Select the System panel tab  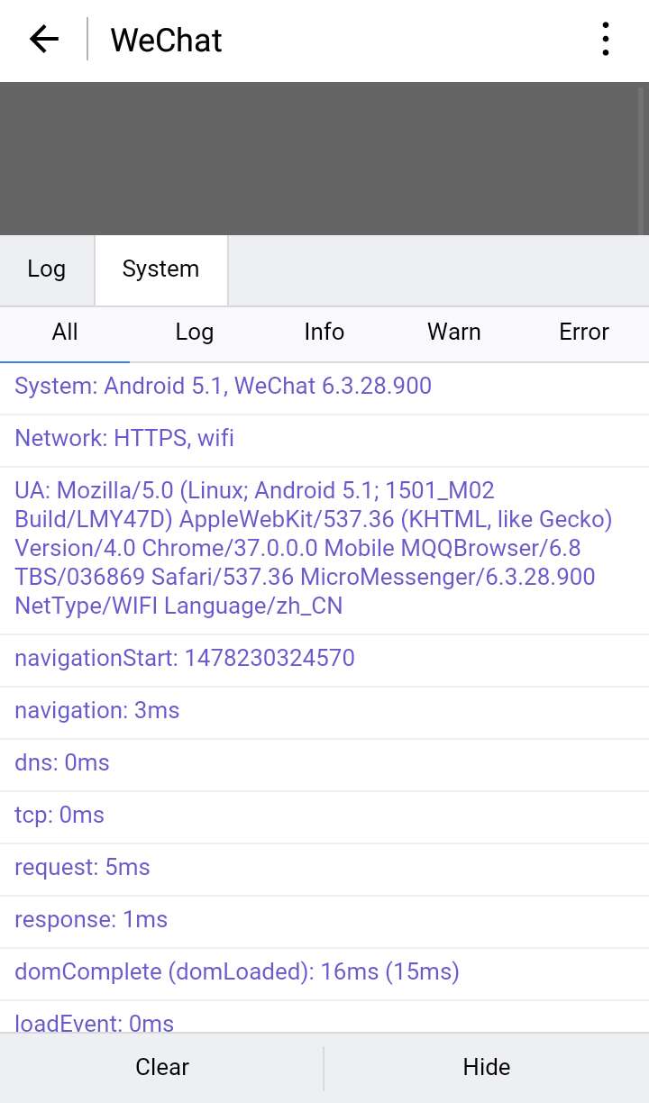[161, 269]
